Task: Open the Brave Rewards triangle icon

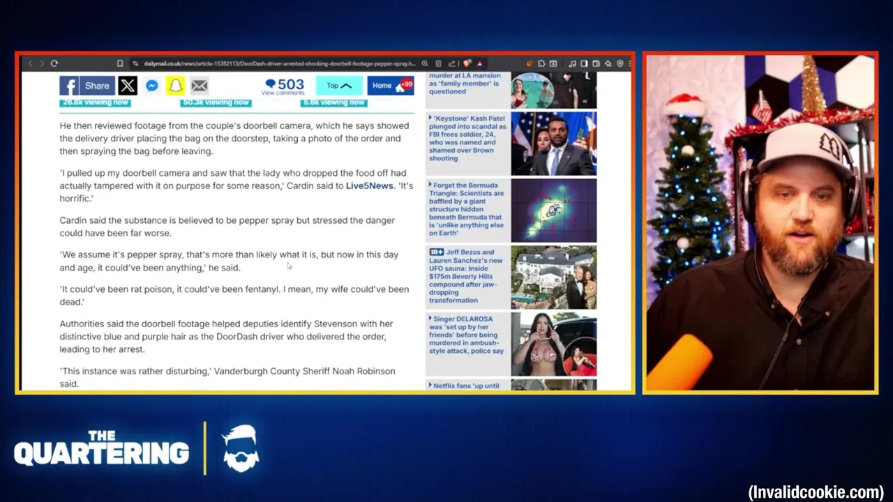Action: [479, 63]
